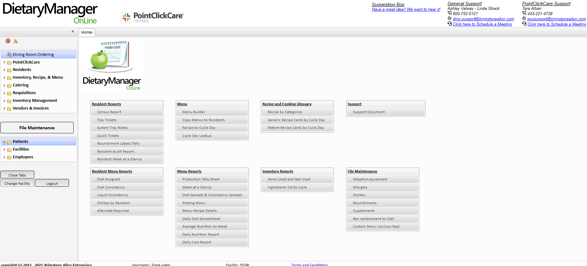587x266 pixels.
Task: Open Dining Room Ordering
Action: [39, 55]
